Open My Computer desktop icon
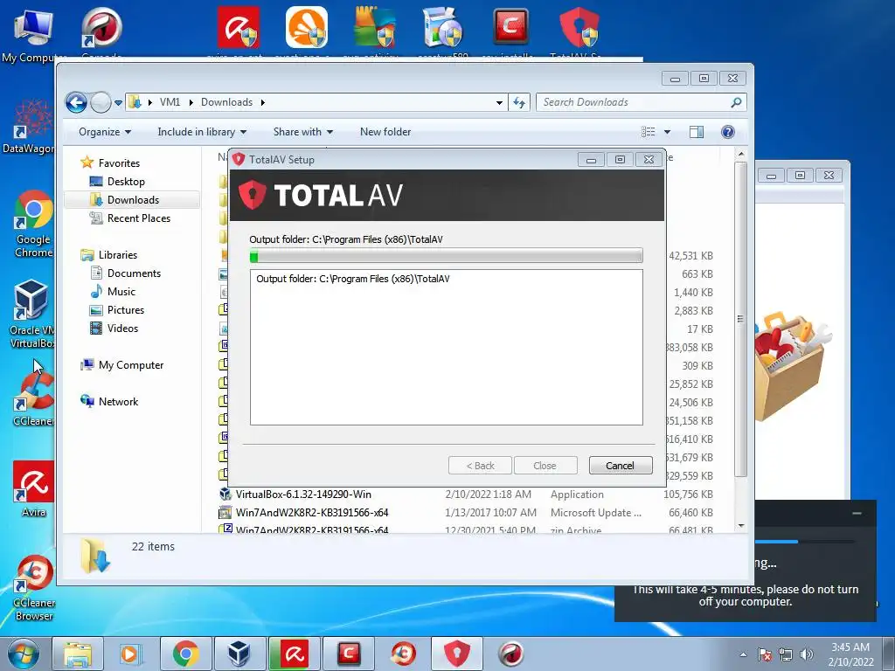 [x=32, y=34]
